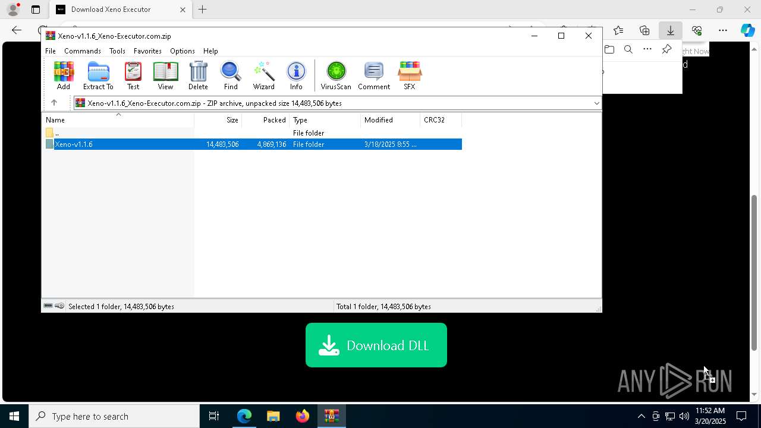Open Edge from taskbar
761x428 pixels.
coord(244,416)
